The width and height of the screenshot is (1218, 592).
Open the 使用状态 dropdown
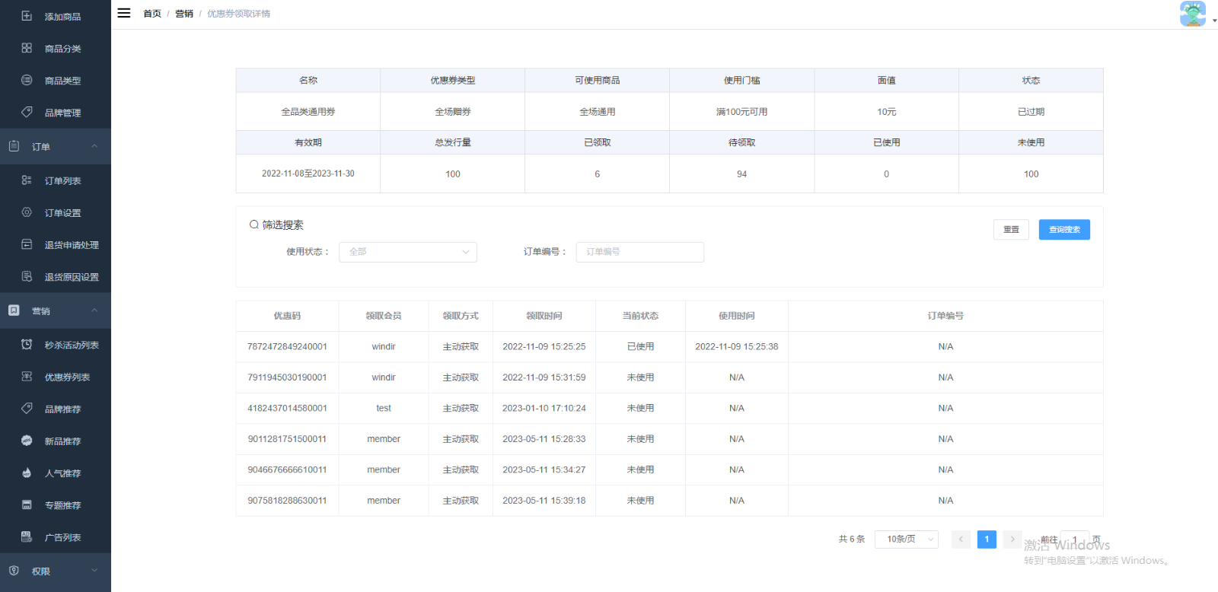pyautogui.click(x=407, y=252)
